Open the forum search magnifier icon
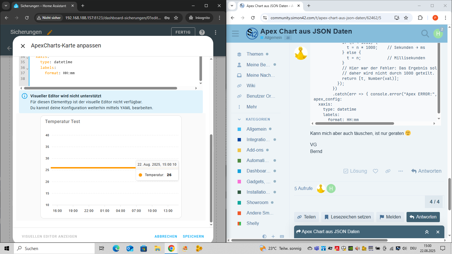The height and width of the screenshot is (254, 452). pos(425,34)
